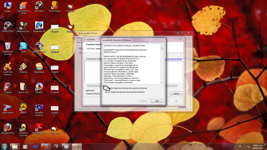The image size is (267, 150).
Task: Open the Windows Start button
Action: (x=4, y=147)
